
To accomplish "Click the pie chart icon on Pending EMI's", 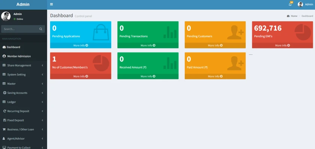I will click(x=303, y=32).
